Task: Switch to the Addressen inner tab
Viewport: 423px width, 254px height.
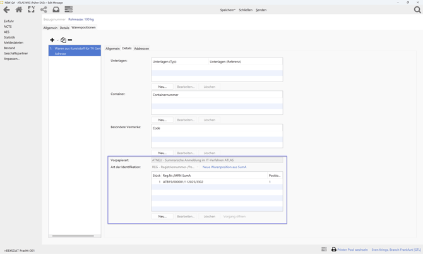Action: pos(141,49)
